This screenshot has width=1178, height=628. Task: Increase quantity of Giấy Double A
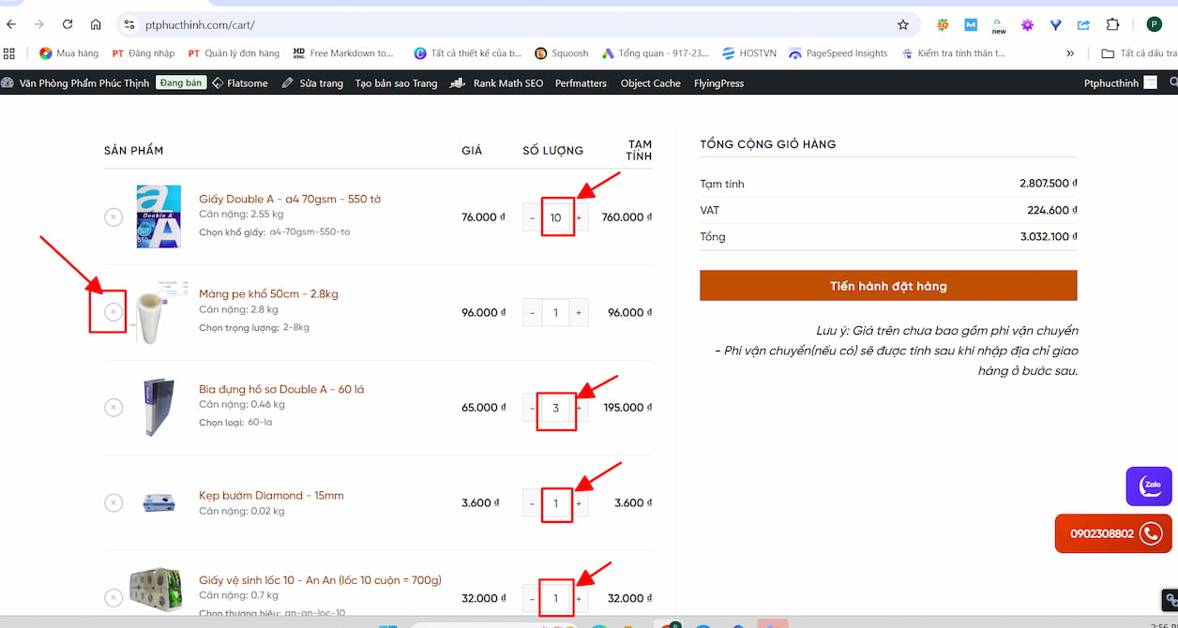click(579, 217)
